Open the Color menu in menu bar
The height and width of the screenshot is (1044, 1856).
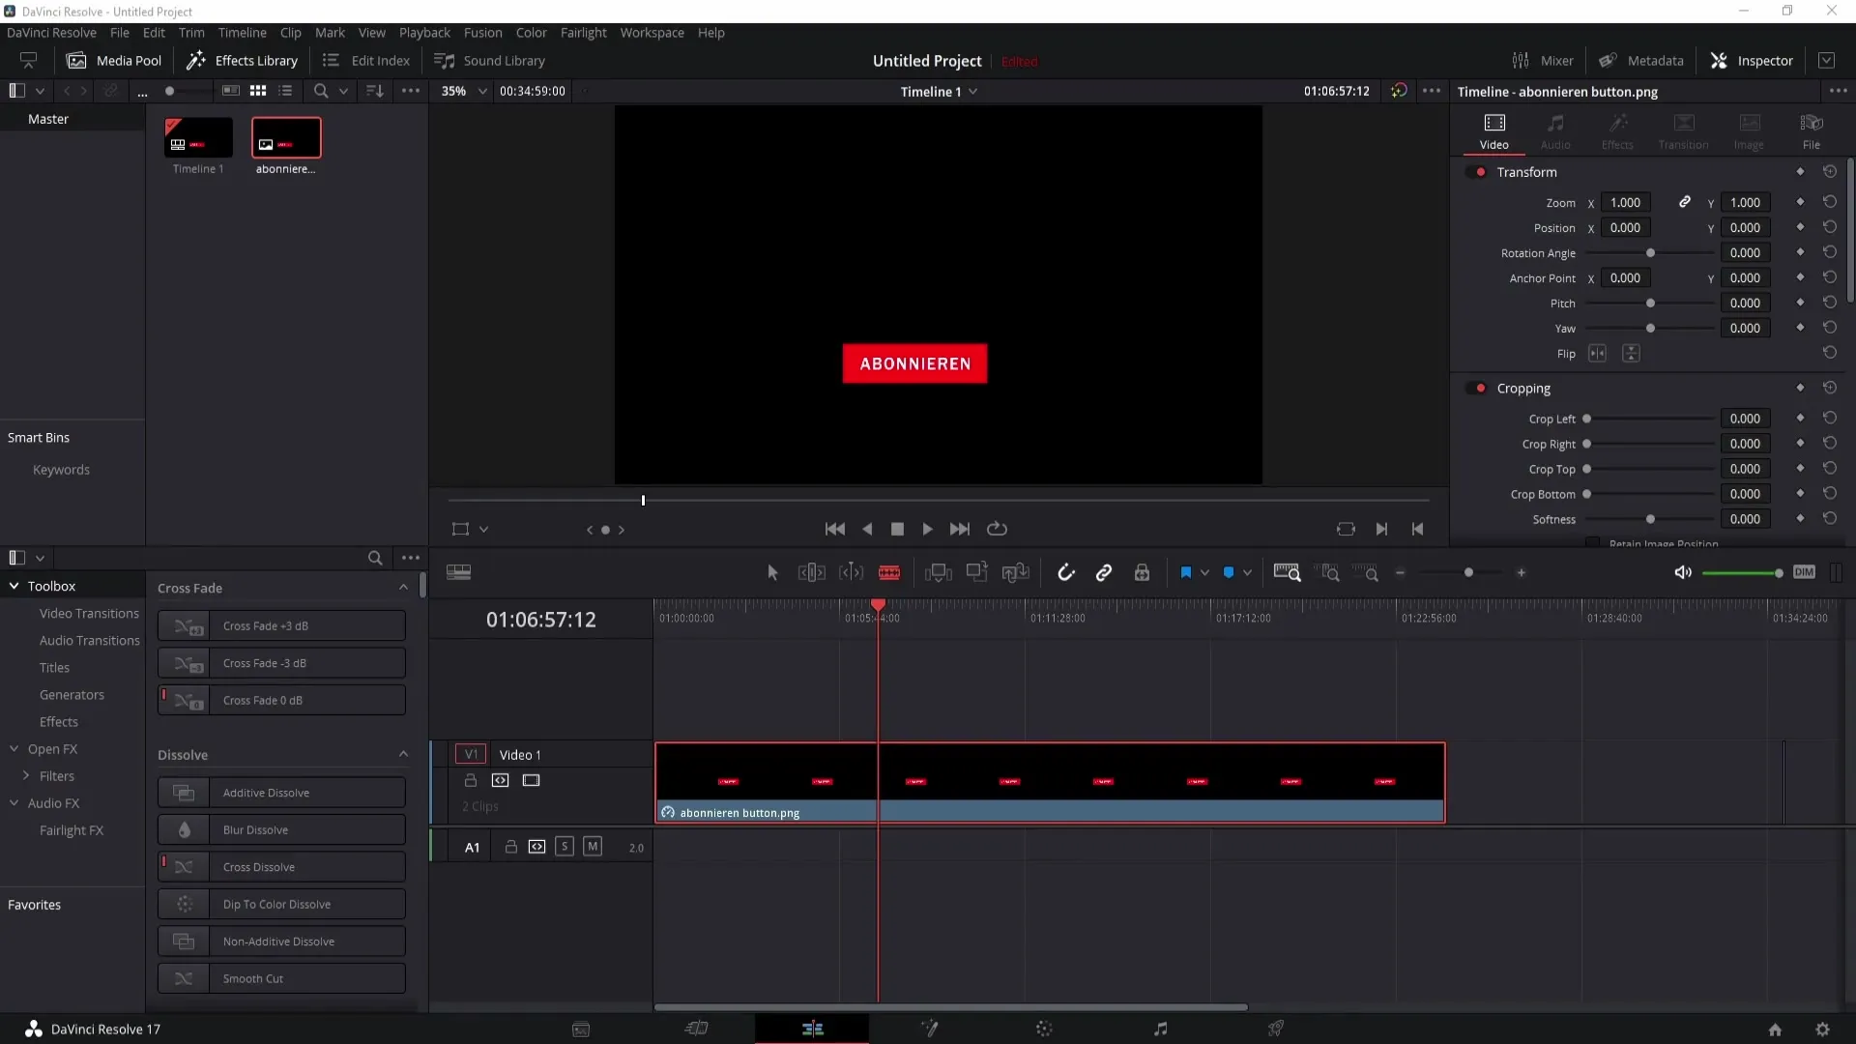tap(532, 32)
